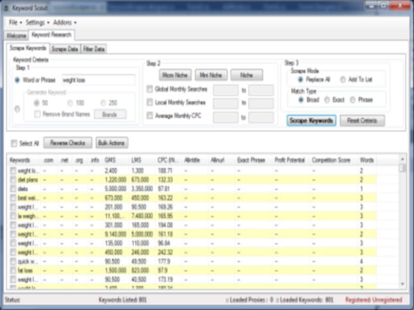Sort by LMS column header
This screenshot has width=414, height=310.
pyautogui.click(x=142, y=160)
